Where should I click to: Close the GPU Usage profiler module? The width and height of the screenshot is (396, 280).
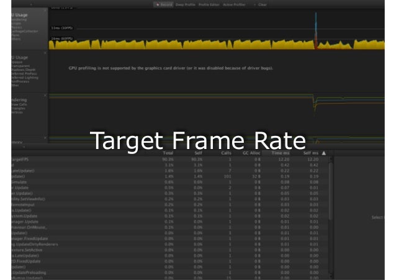point(45,53)
